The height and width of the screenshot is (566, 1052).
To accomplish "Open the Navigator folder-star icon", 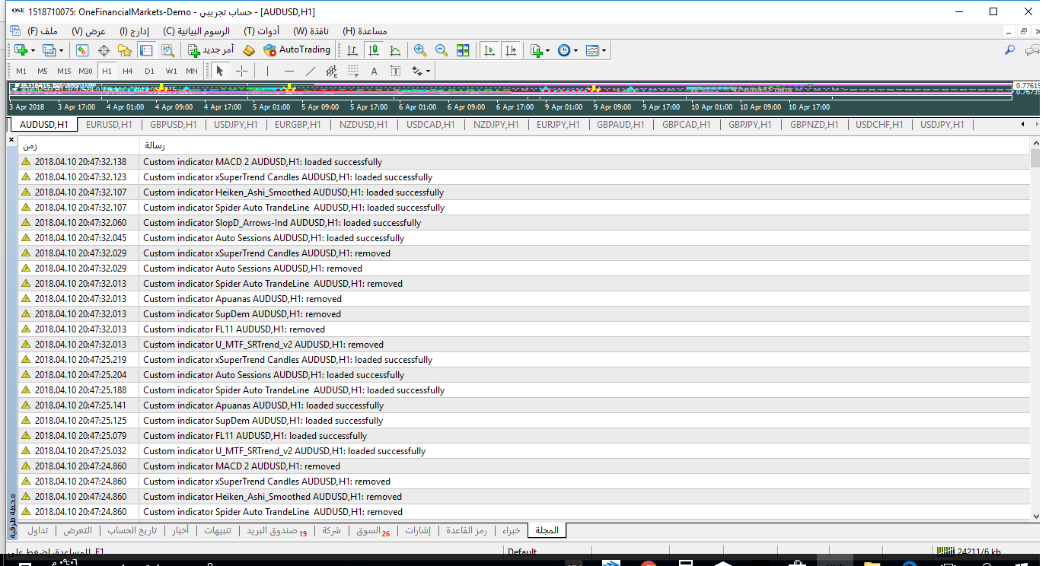I will (x=125, y=50).
